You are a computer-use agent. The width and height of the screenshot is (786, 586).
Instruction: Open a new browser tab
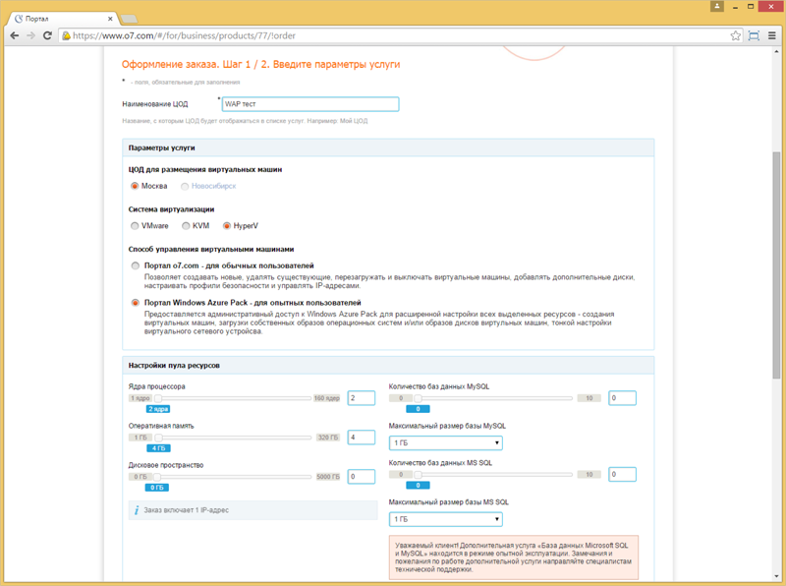tap(130, 19)
